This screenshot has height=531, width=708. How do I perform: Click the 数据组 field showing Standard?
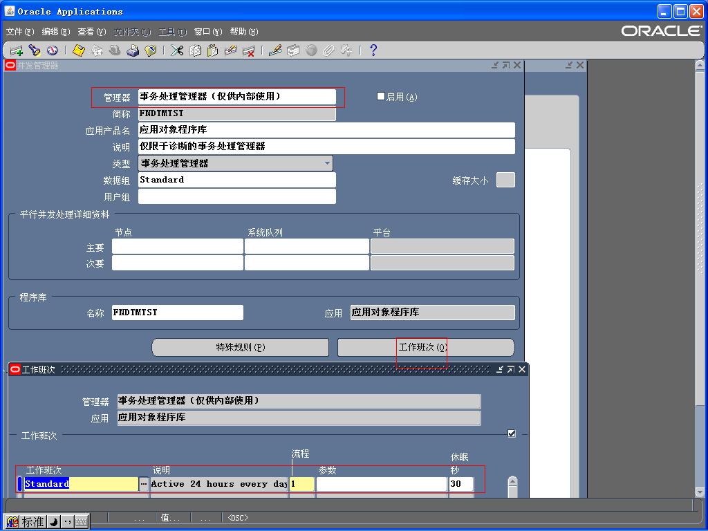[237, 180]
